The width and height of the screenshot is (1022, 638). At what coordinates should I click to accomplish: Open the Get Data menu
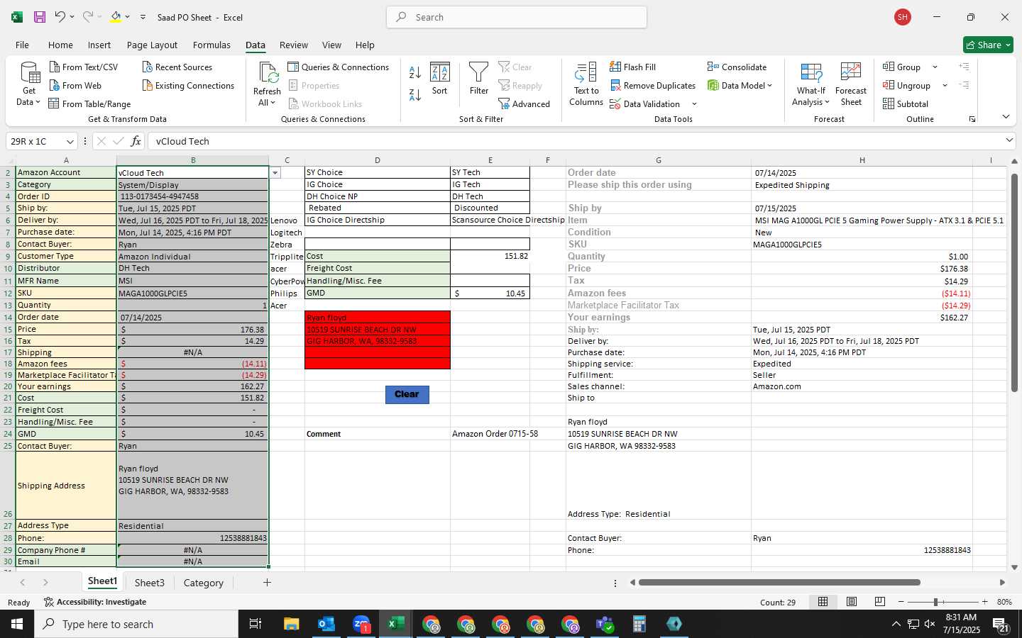29,85
